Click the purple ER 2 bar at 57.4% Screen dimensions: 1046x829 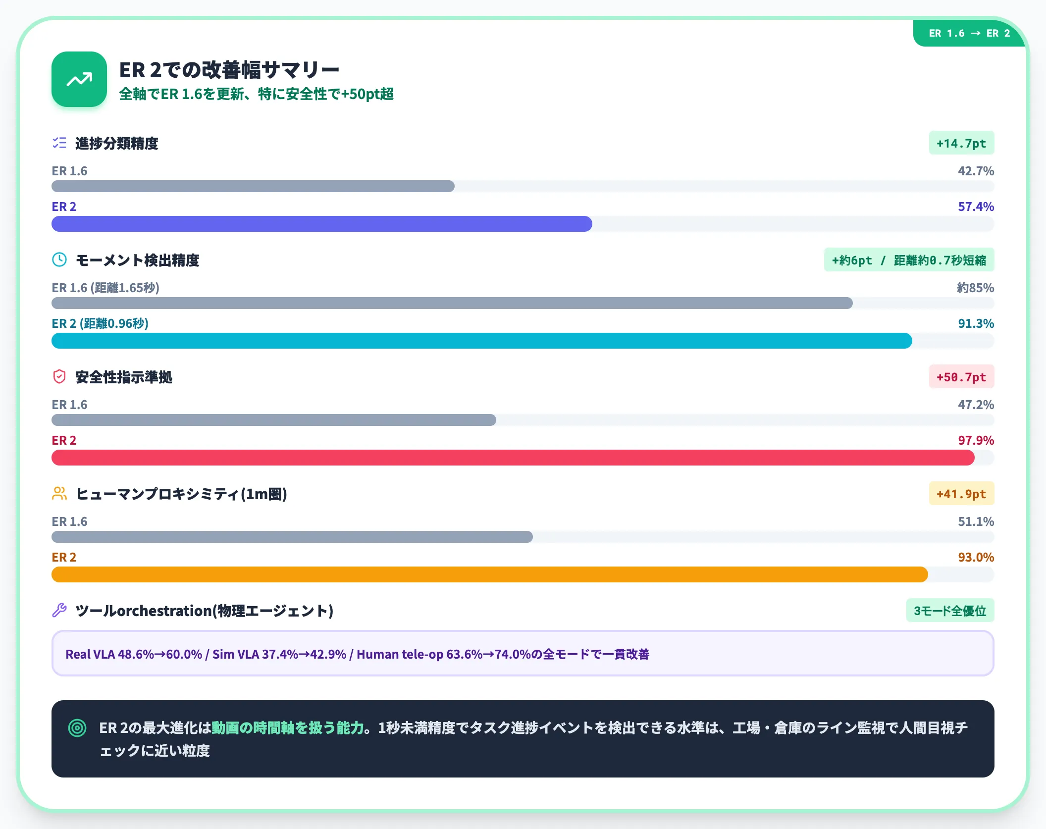tap(322, 224)
